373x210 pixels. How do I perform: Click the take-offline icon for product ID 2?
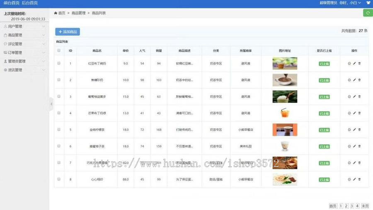(x=349, y=80)
